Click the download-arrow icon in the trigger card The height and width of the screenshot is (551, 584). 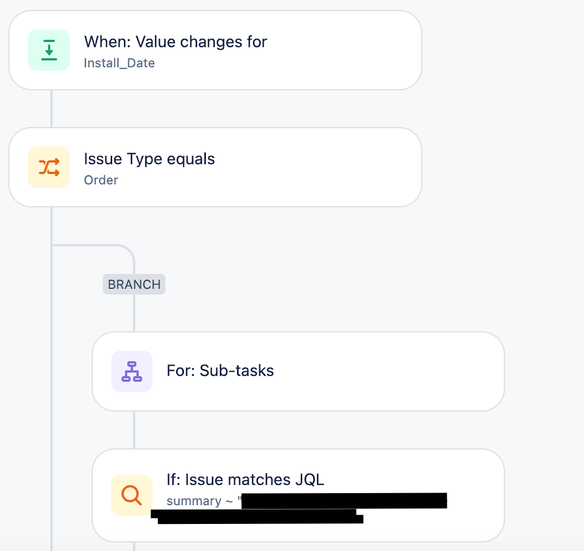(48, 50)
